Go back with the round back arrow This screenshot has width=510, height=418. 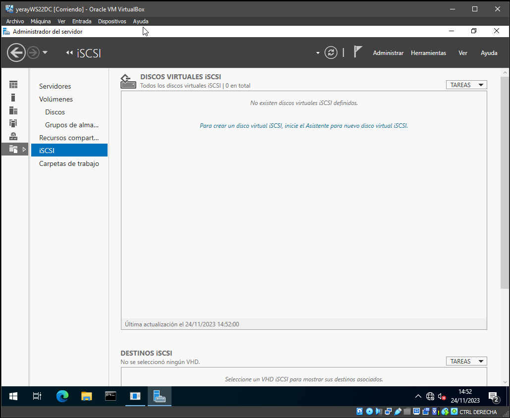16,52
